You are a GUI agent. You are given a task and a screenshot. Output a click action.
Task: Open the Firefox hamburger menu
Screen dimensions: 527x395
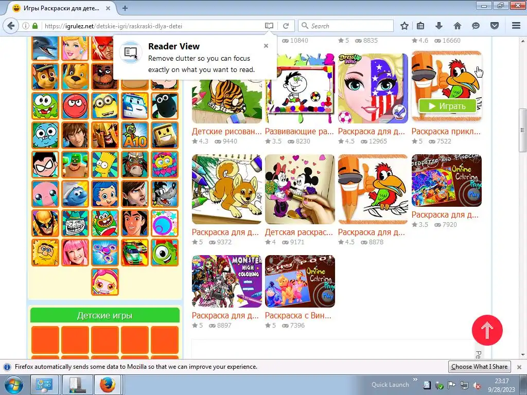[516, 26]
